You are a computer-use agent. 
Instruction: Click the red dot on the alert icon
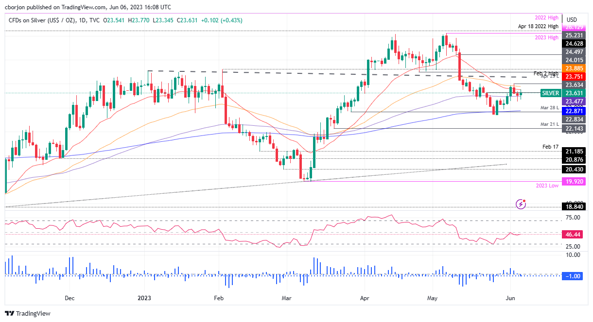pyautogui.click(x=525, y=201)
